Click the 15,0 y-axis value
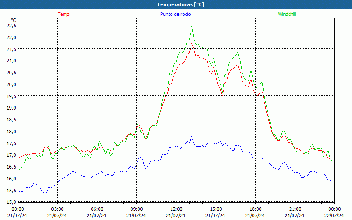 click(x=11, y=202)
